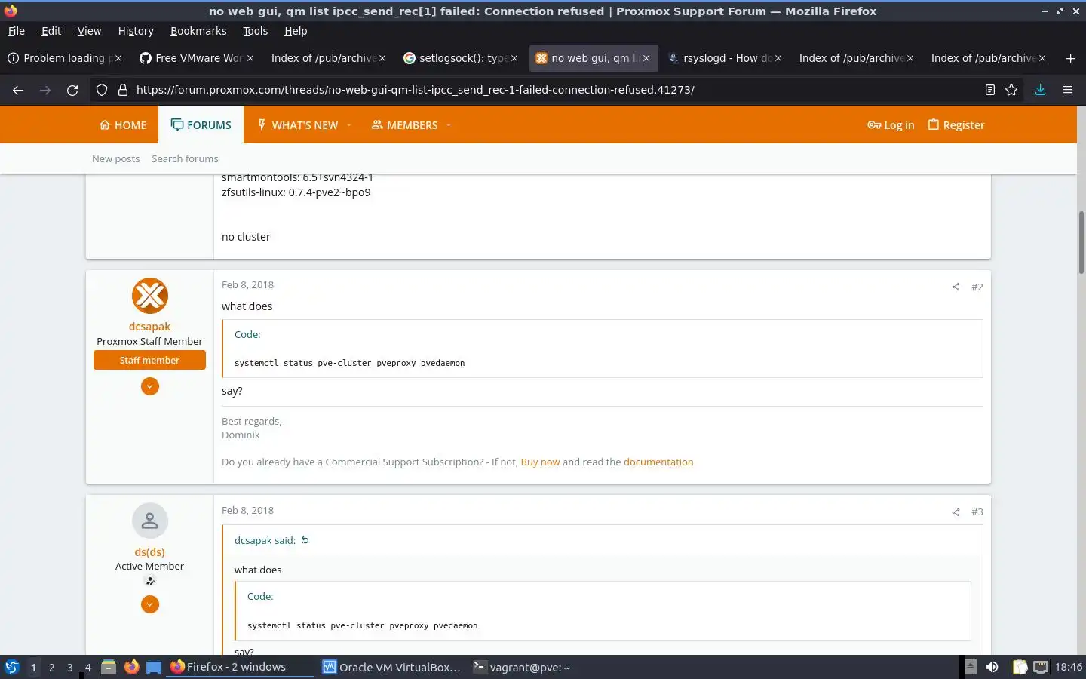
Task: Click the taskbar network monitor icon
Action: point(1041,667)
